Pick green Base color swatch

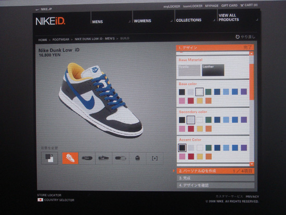pos(209,92)
